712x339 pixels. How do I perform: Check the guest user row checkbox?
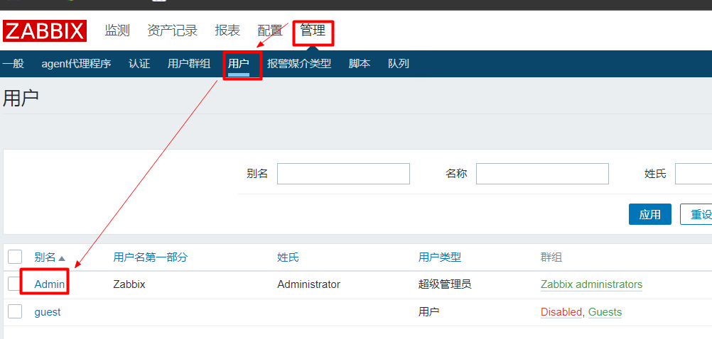coord(15,312)
